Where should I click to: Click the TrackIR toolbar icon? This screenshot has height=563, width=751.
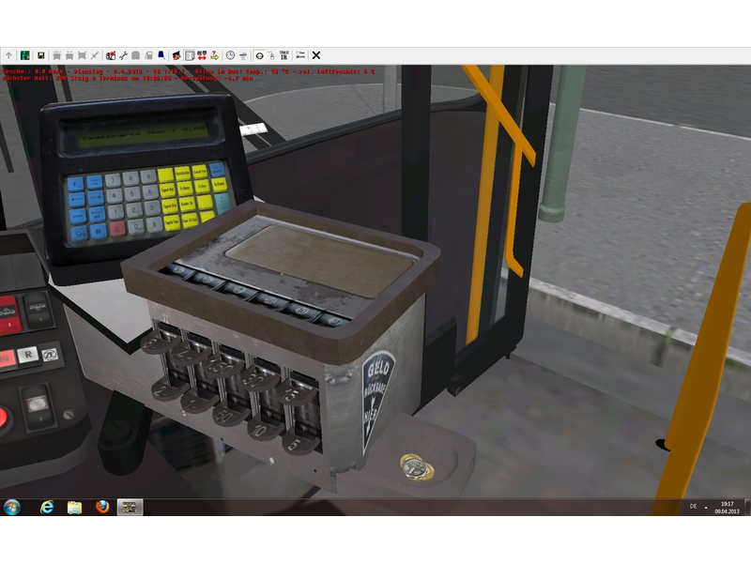[x=284, y=55]
